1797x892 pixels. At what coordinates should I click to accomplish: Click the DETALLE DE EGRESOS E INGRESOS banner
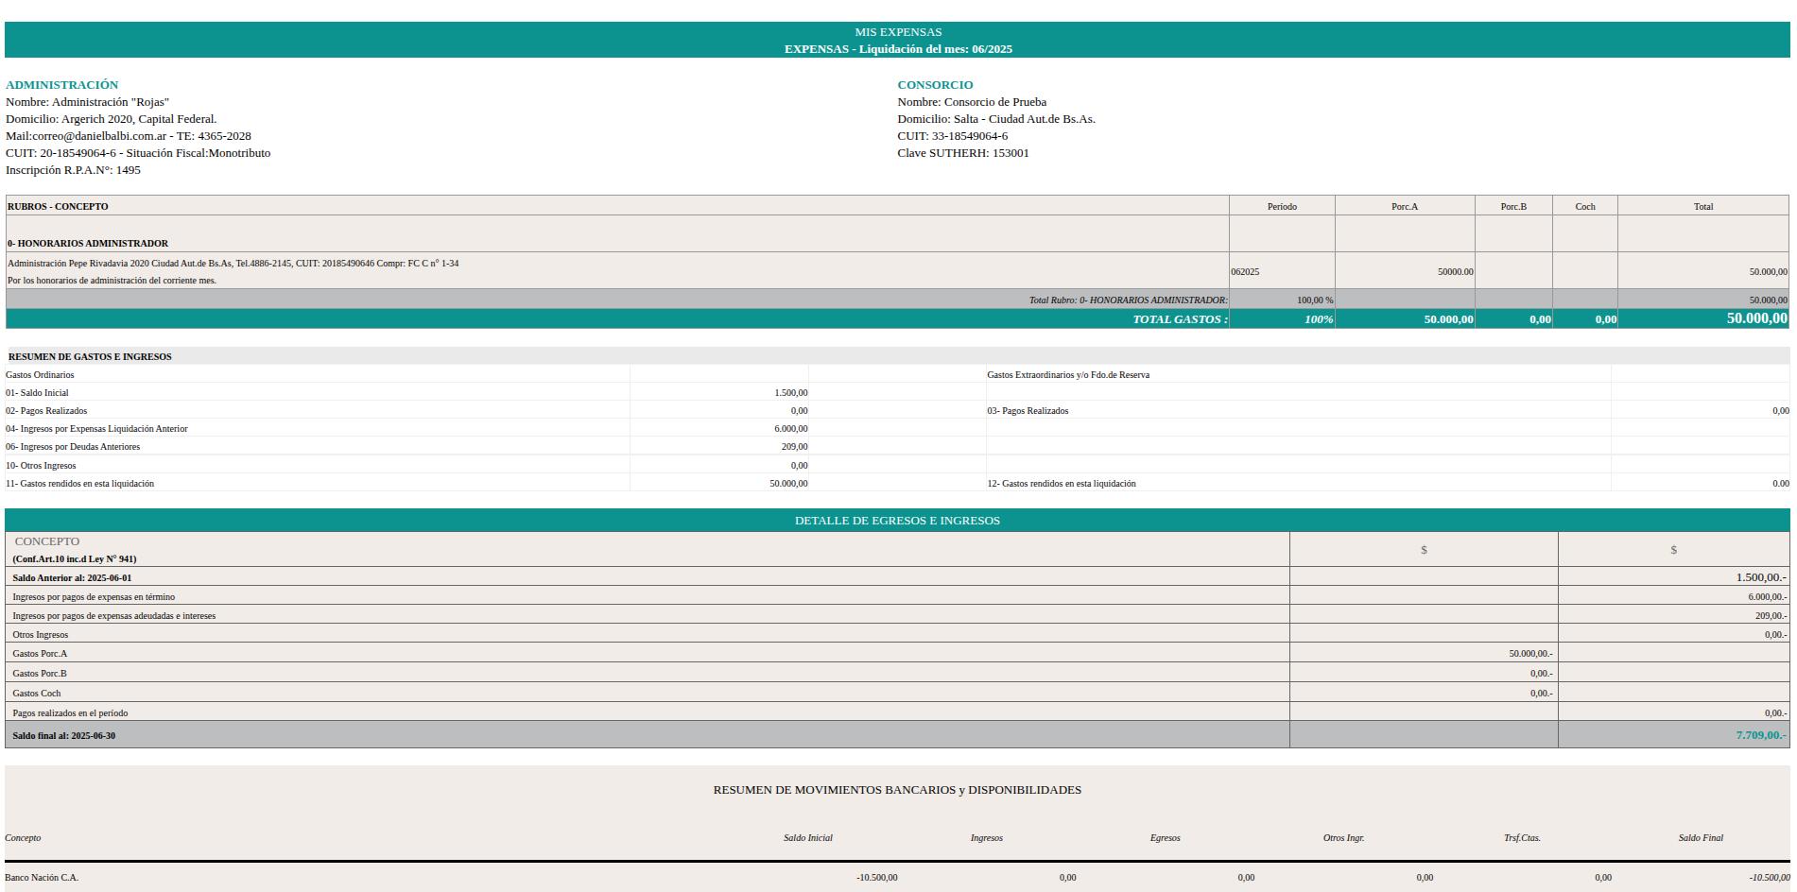pos(898,520)
